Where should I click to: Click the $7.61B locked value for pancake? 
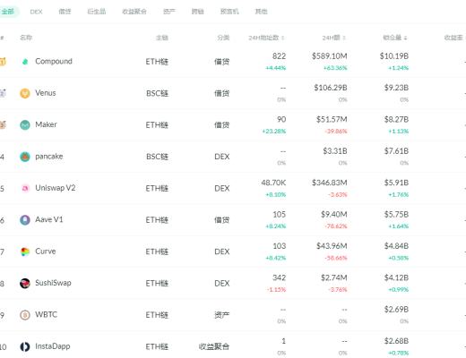pyautogui.click(x=396, y=151)
